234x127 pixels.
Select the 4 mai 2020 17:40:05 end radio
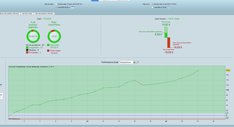pos(152,7)
